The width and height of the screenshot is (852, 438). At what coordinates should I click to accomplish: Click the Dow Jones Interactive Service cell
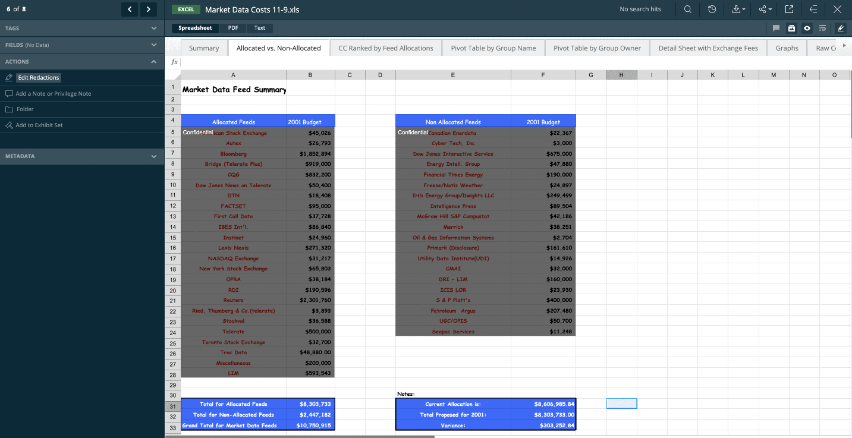click(x=453, y=154)
